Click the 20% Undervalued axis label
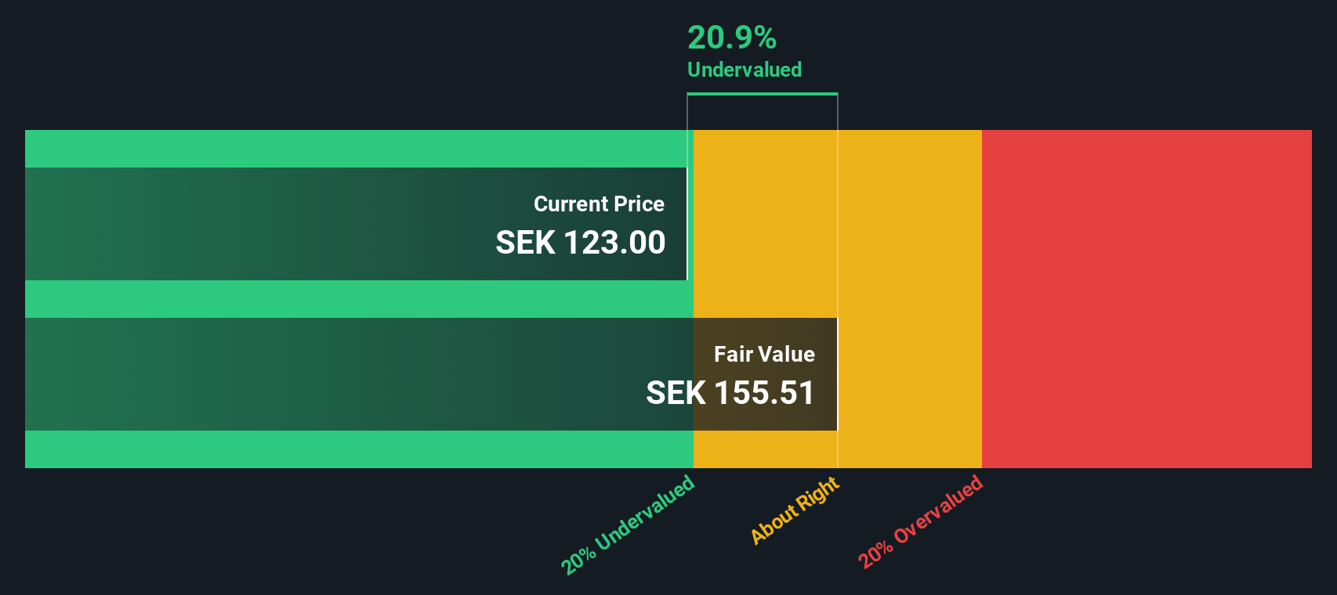 point(628,525)
